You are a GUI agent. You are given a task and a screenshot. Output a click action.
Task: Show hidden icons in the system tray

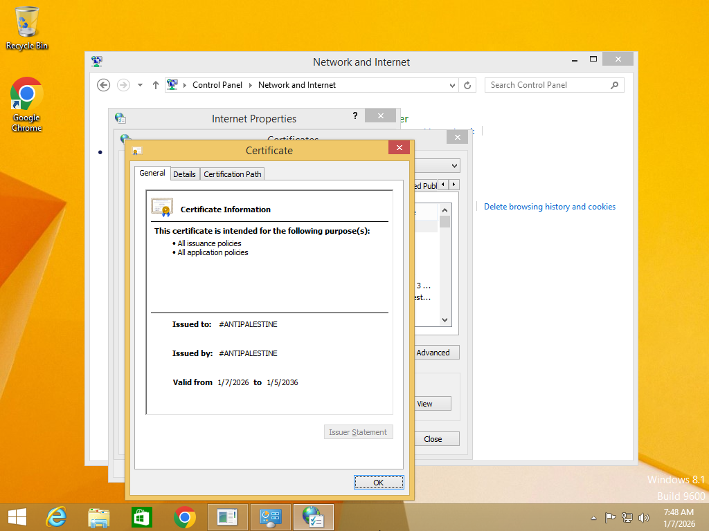click(593, 517)
